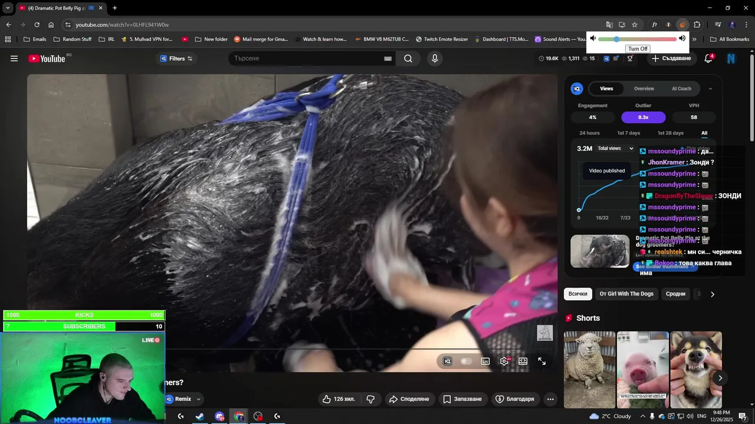
Task: Switch to theater mode in the player
Action: click(523, 361)
